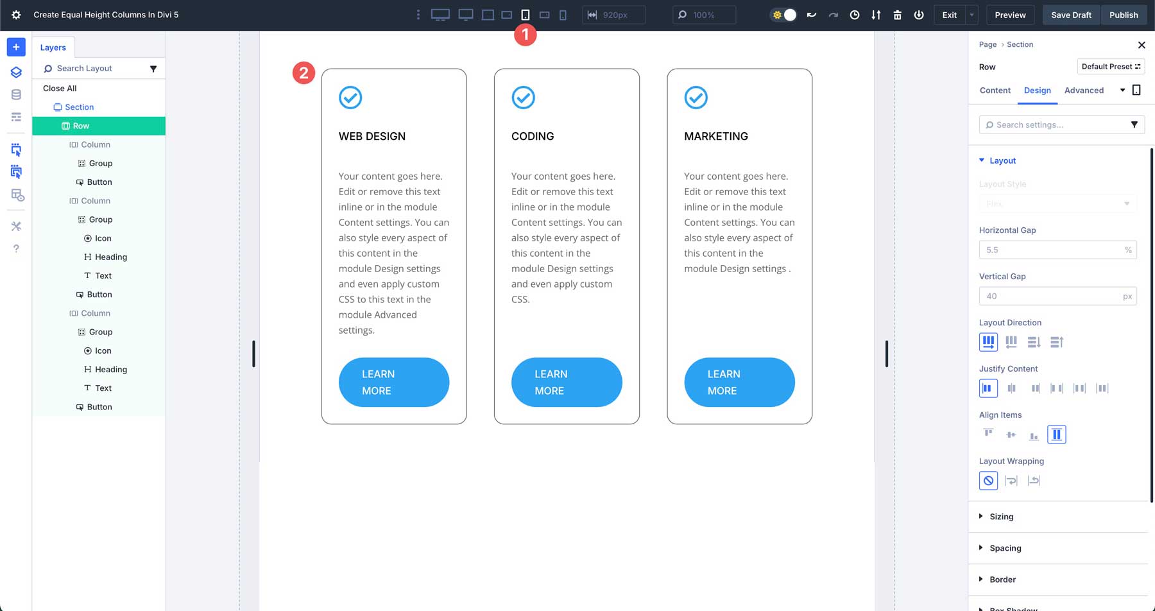Viewport: 1155px width, 611px height.
Task: Click the checkmark icon above WEB DESIGN
Action: (350, 98)
